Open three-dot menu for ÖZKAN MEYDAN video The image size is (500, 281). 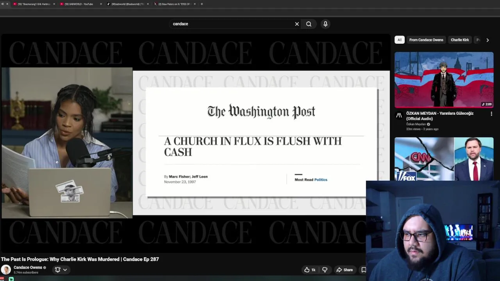(x=491, y=114)
